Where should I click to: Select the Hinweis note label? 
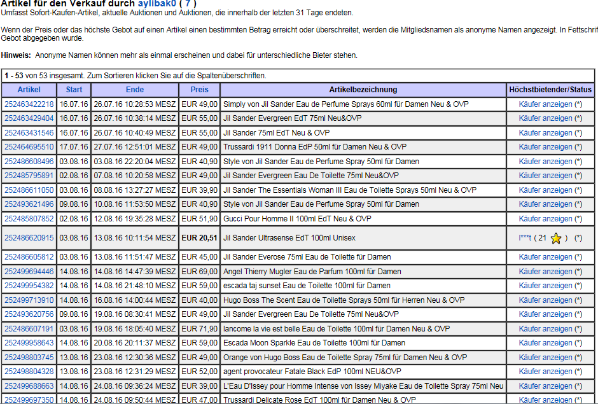pyautogui.click(x=16, y=55)
